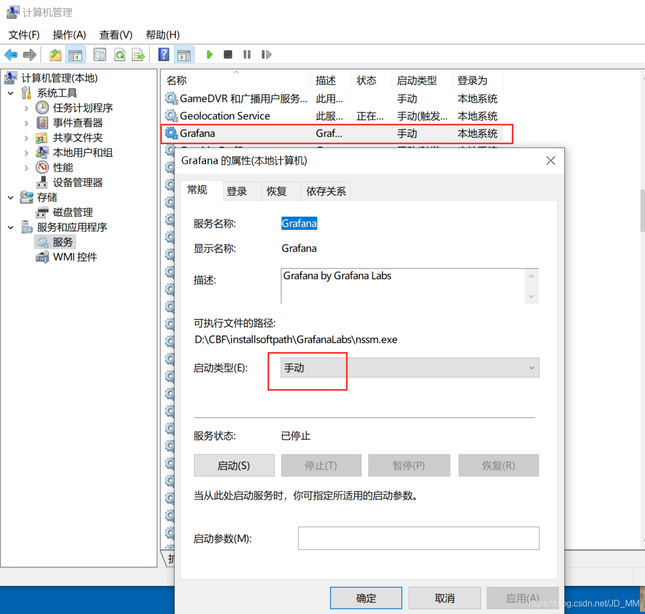This screenshot has width=645, height=614.
Task: Click the 停止(T) button
Action: (x=321, y=465)
